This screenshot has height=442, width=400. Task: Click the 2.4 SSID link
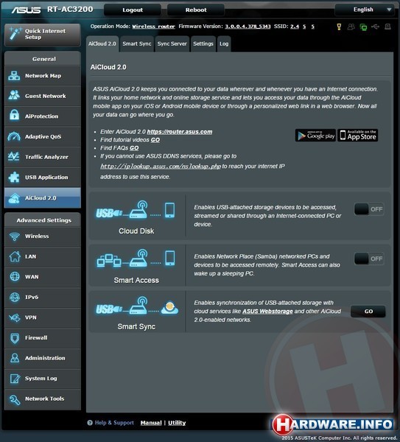pyautogui.click(x=295, y=27)
